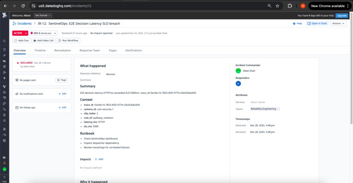Screen dimensions: 353x183
Task: Click site information icon in address bar
Action: tap(34, 6)
